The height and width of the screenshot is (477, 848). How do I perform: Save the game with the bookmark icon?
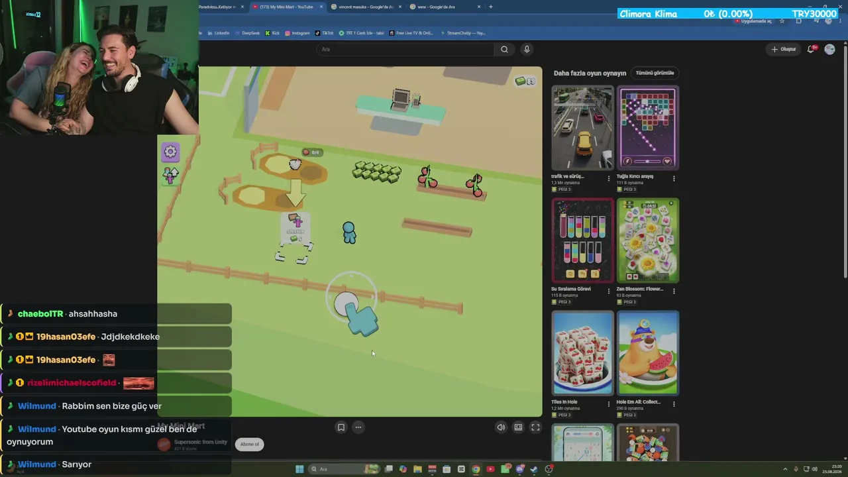[x=341, y=427]
